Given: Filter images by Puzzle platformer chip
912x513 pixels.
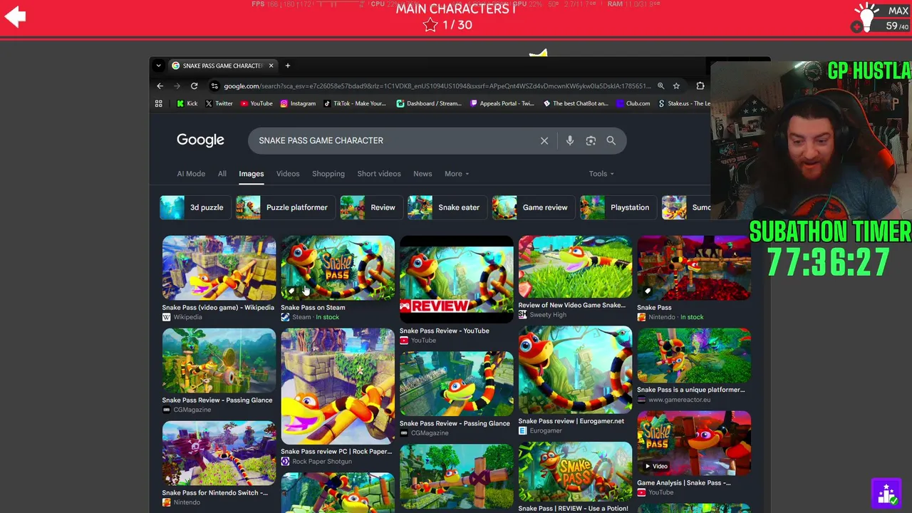Looking at the screenshot, I should 285,207.
